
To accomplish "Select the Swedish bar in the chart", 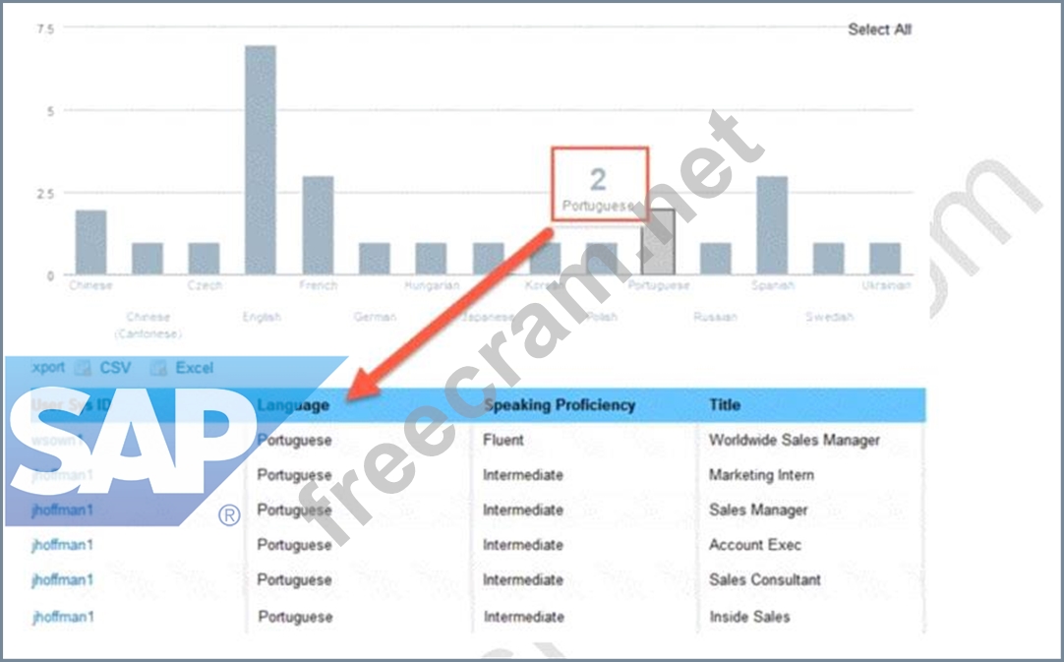I will coord(829,259).
